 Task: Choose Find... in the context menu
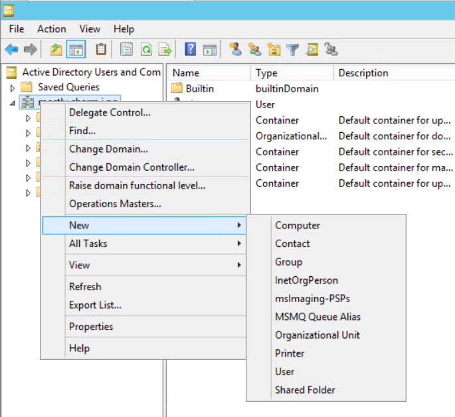(146, 131)
